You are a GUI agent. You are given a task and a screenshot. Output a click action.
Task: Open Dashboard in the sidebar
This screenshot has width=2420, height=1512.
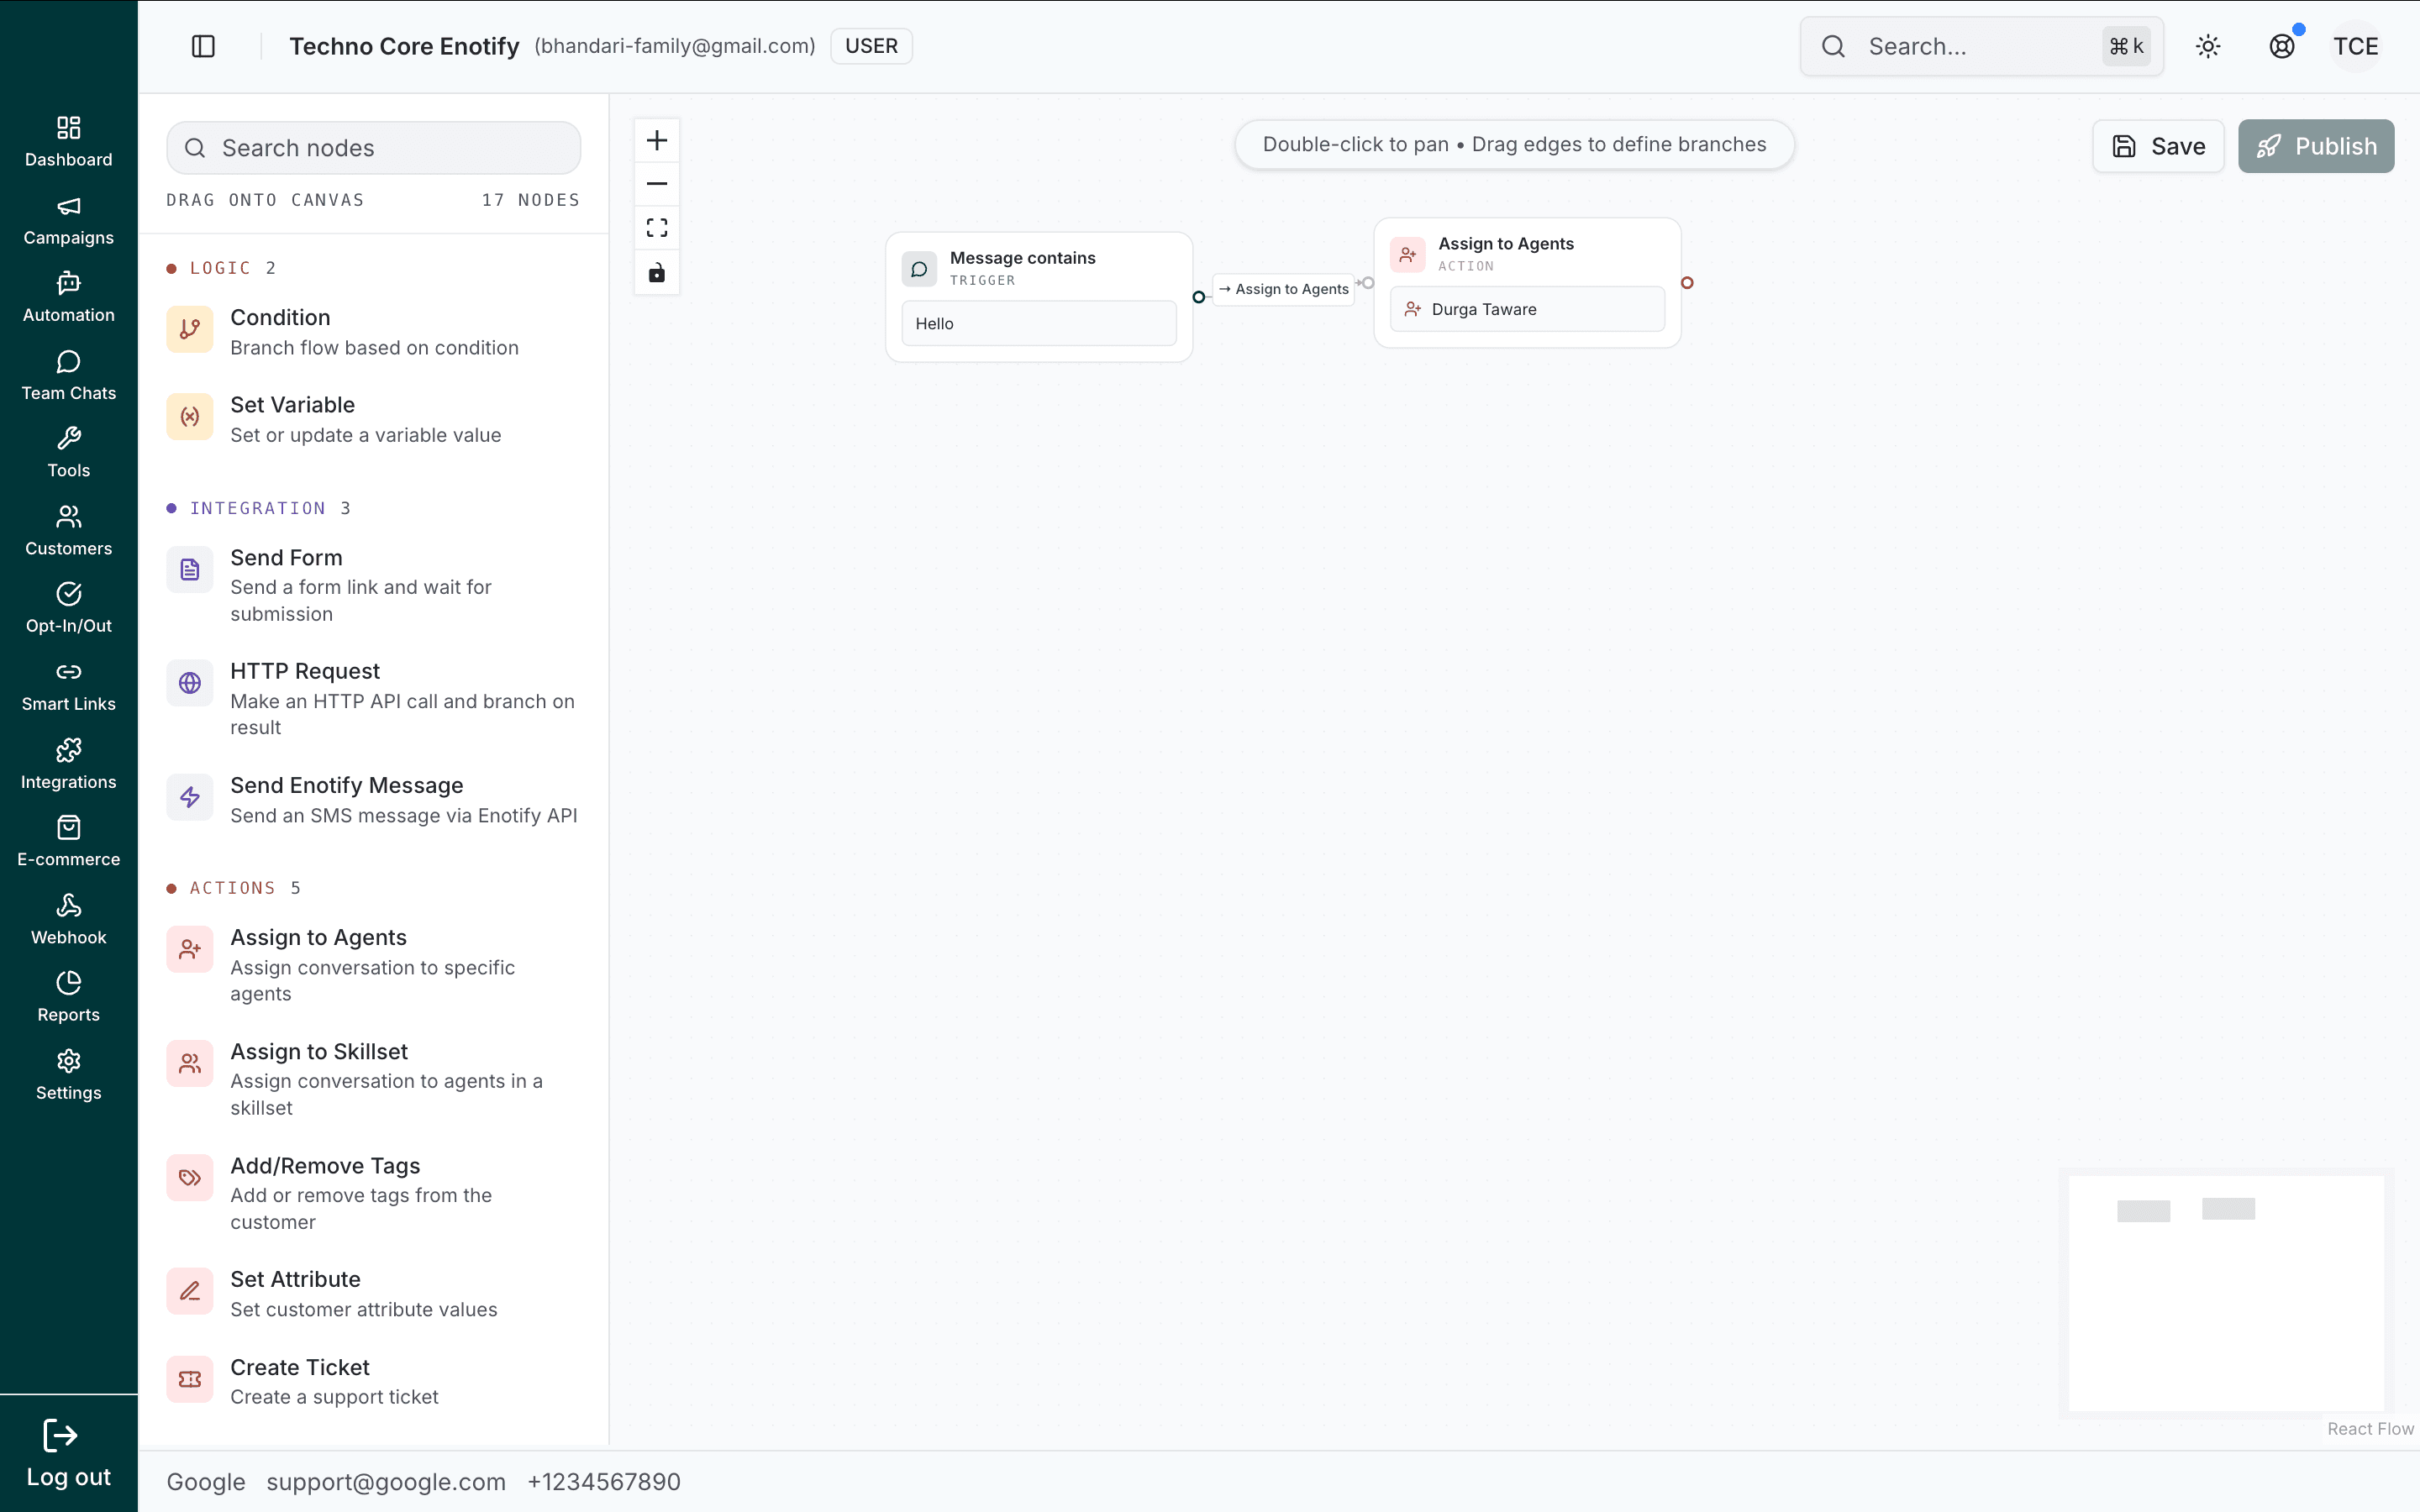point(68,142)
